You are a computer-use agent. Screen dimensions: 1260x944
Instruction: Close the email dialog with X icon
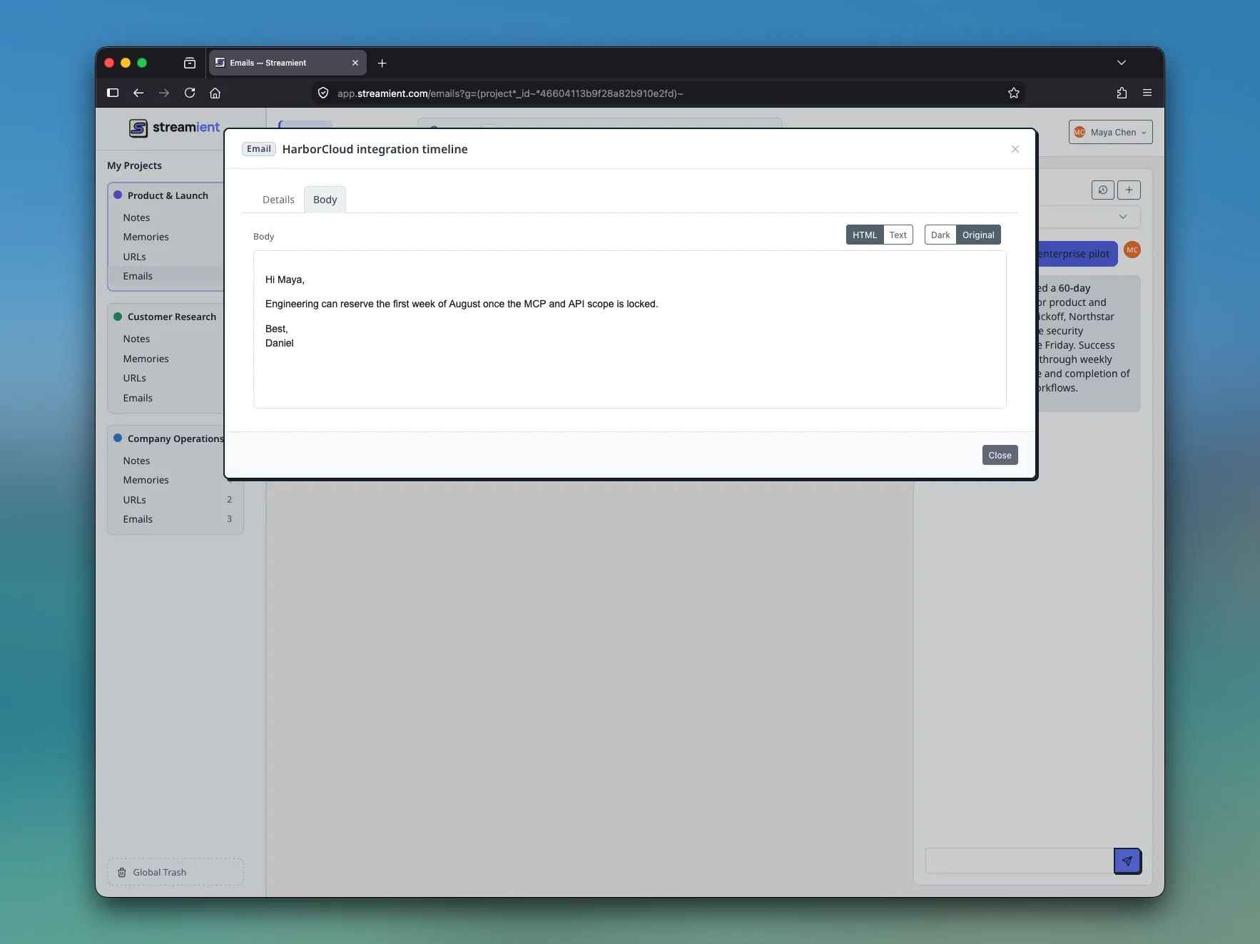[1015, 149]
